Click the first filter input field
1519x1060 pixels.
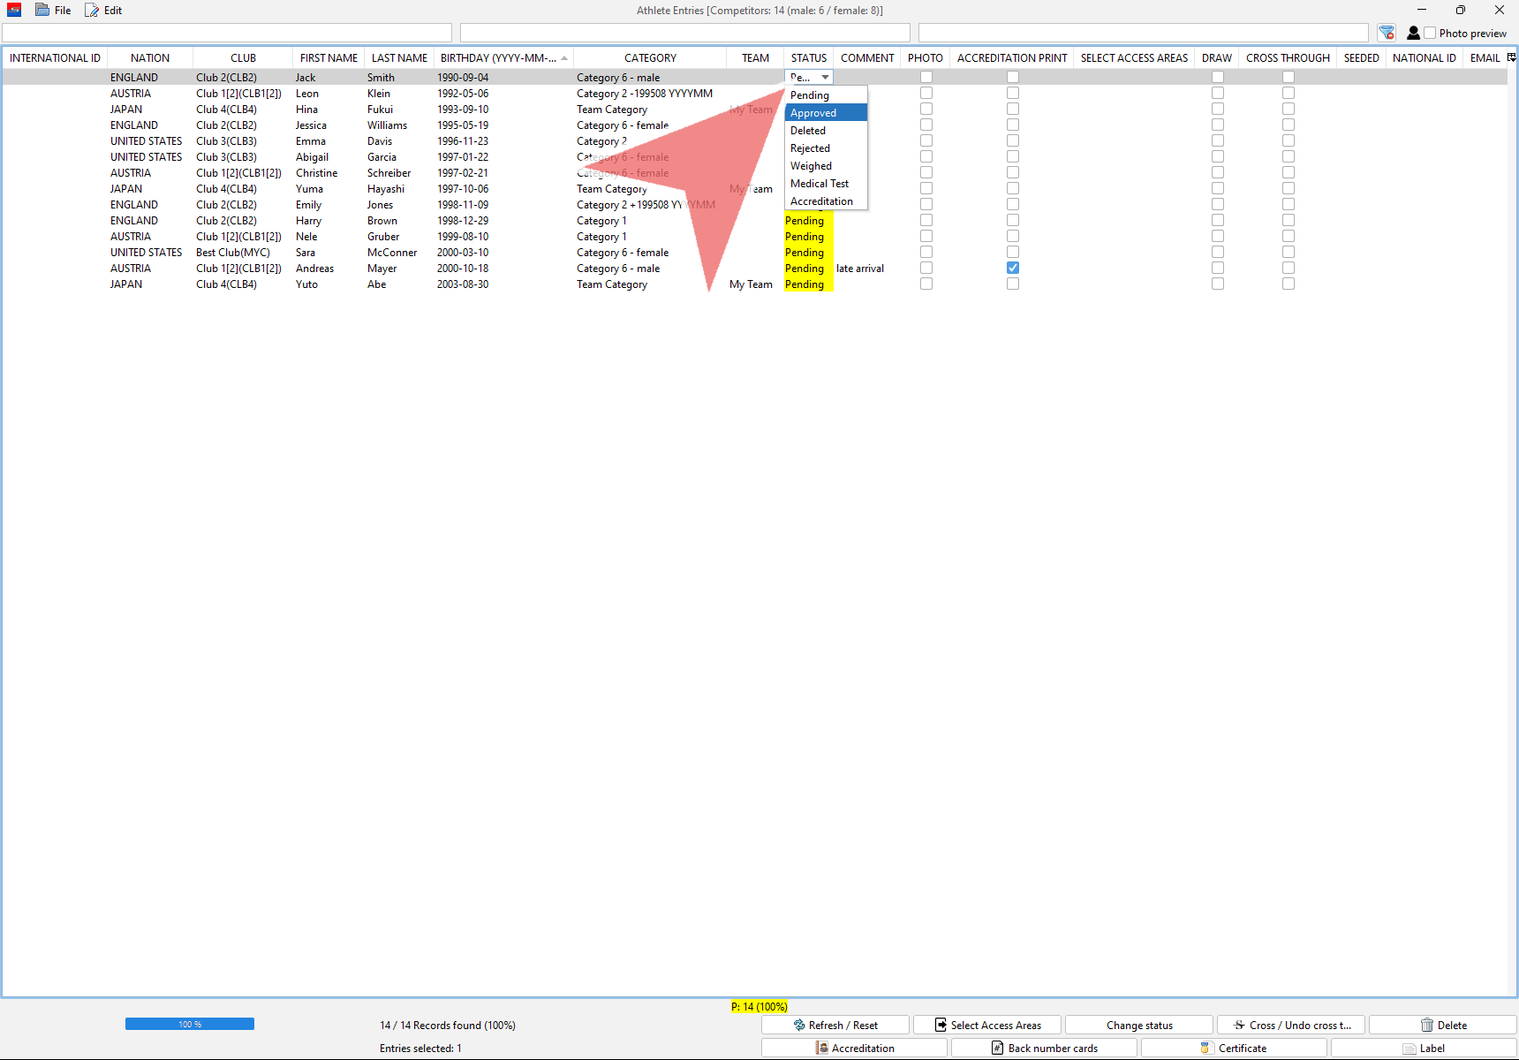227,33
